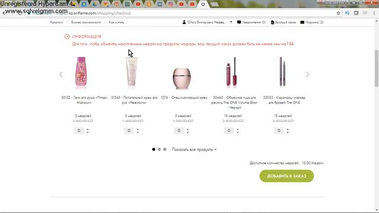This screenshot has height=213, width=379.
Task: Open Быстрый заказ quick order
Action: 283,22
